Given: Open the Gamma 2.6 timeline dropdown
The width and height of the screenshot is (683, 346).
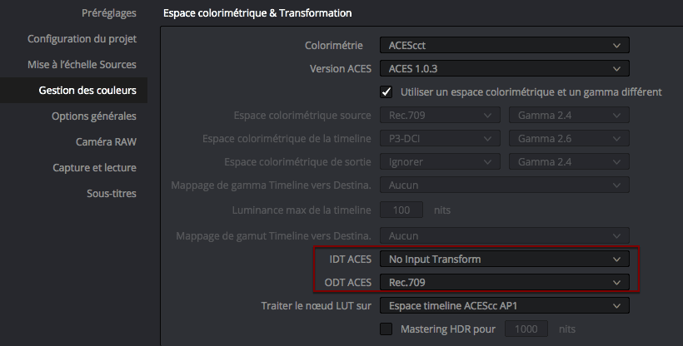Looking at the screenshot, I should pyautogui.click(x=570, y=138).
